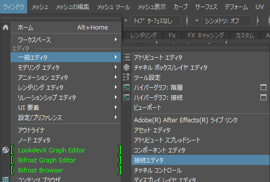The height and width of the screenshot is (182, 270).
Task: Open the シンメトリ: オフ dropdown arrow
Action: [x=197, y=21]
